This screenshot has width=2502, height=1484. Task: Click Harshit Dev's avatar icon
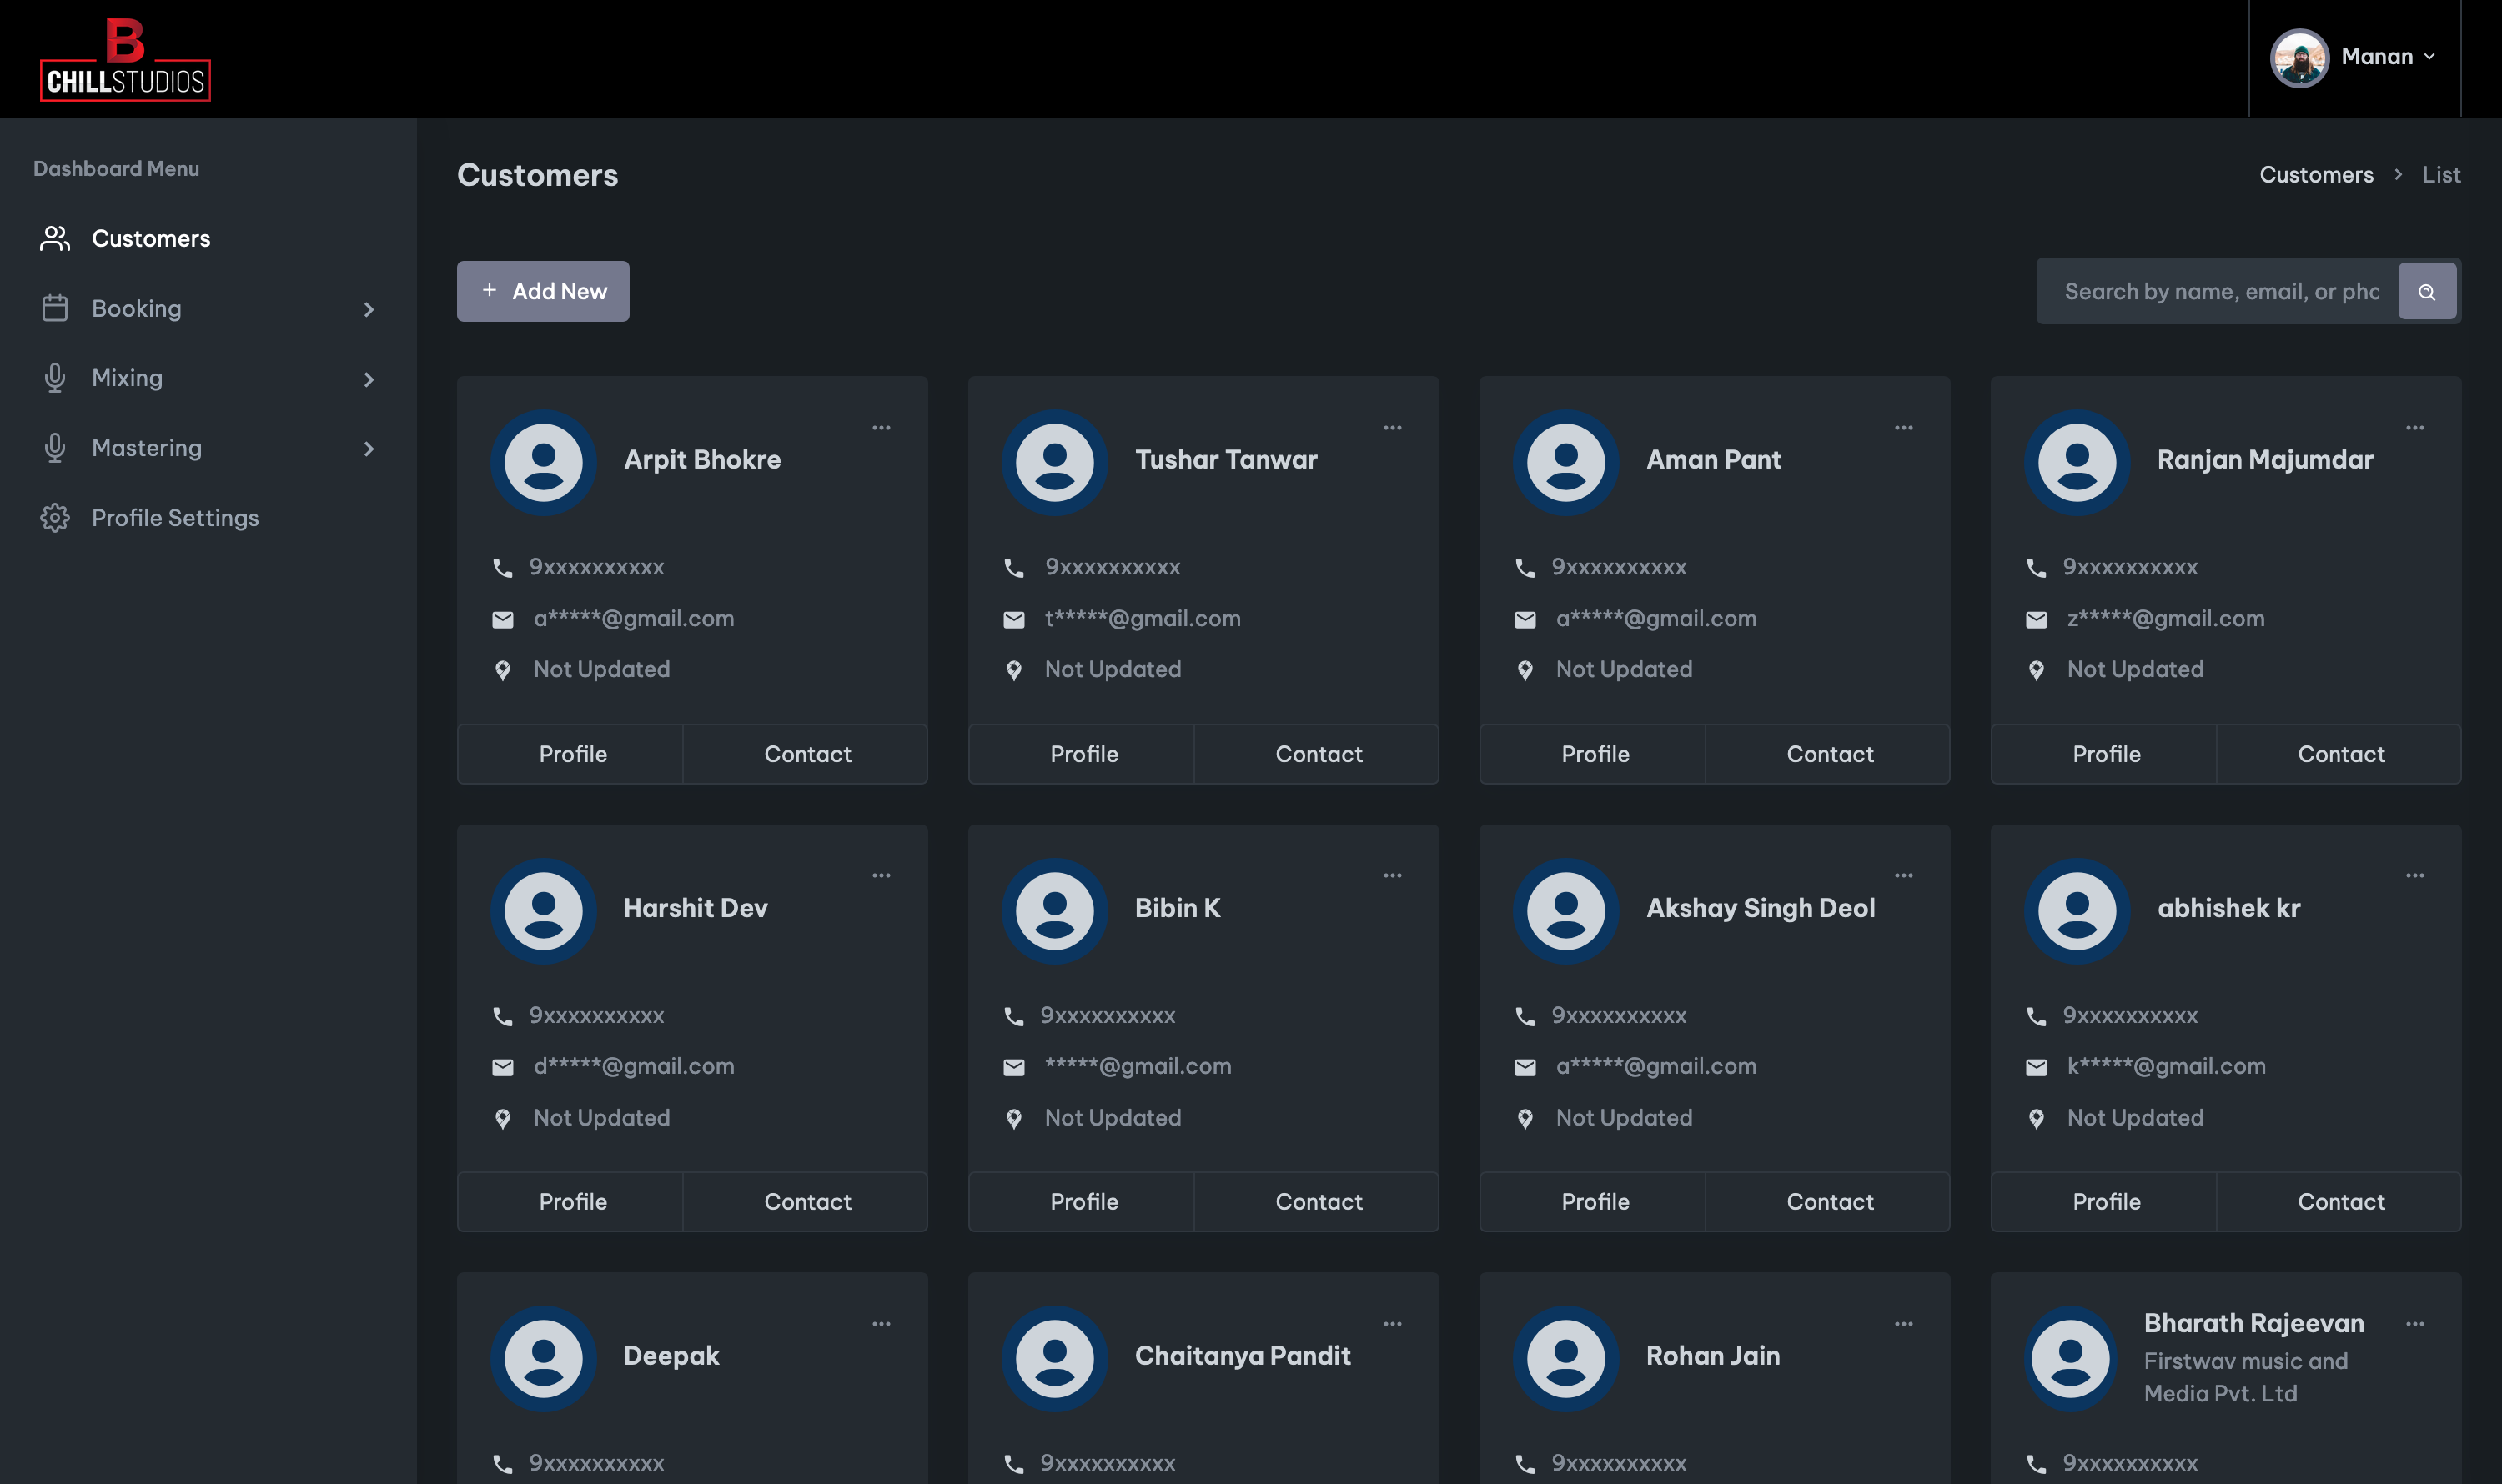pos(543,911)
